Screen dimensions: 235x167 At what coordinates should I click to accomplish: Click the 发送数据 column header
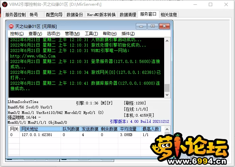click(x=90, y=129)
